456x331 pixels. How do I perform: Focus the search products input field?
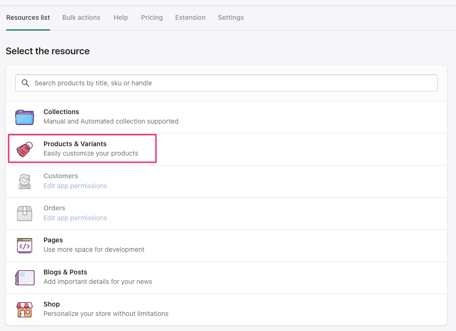[226, 83]
